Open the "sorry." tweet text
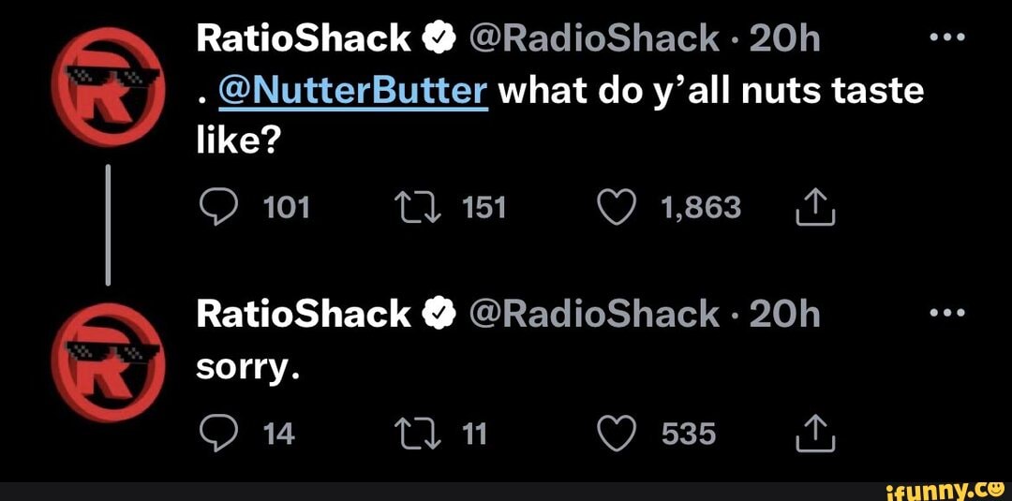This screenshot has height=501, width=1012. (x=246, y=370)
